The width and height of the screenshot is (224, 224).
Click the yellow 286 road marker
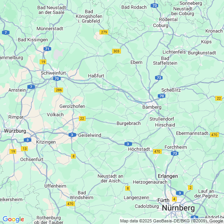(59, 90)
